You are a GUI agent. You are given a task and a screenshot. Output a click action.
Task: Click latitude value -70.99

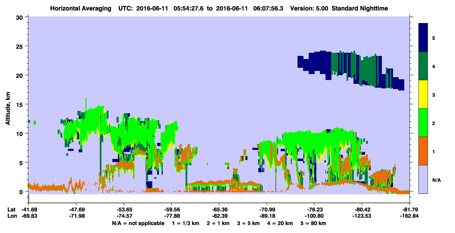click(x=267, y=210)
